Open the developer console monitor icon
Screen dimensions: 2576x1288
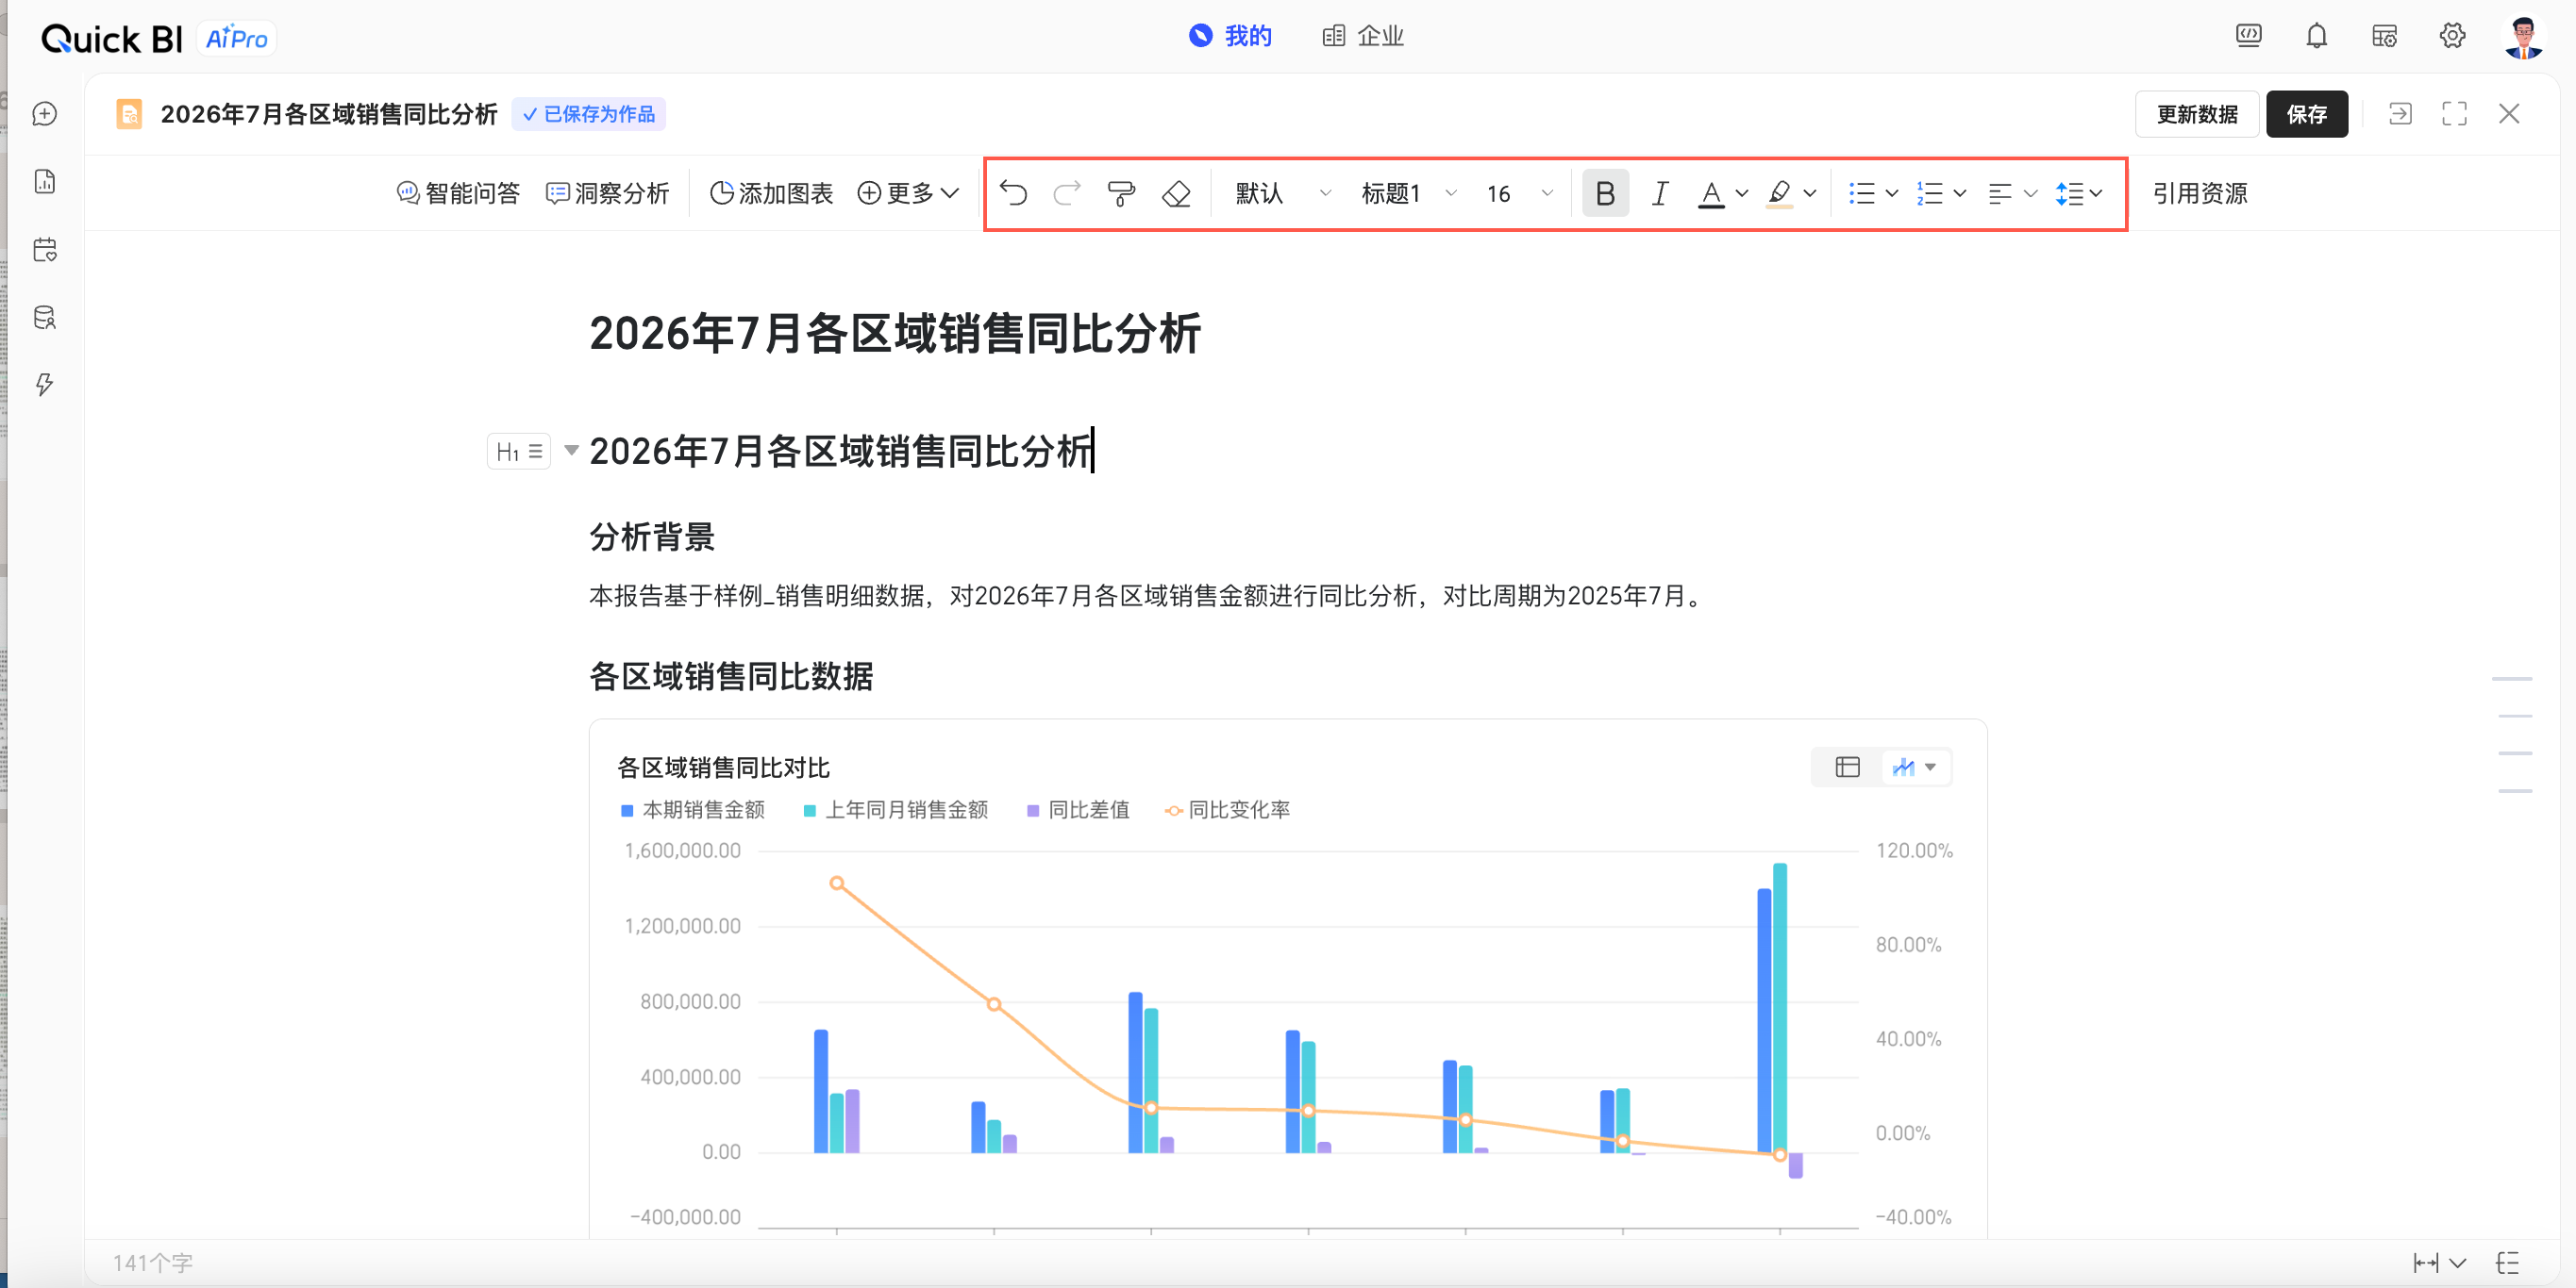click(x=2248, y=36)
